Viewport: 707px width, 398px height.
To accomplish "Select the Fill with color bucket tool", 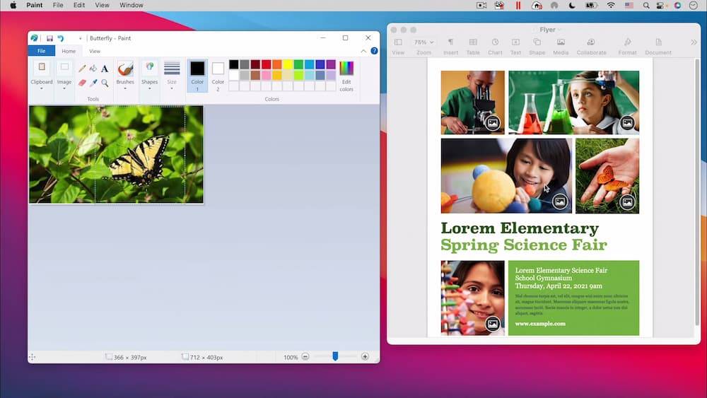I will coord(93,69).
